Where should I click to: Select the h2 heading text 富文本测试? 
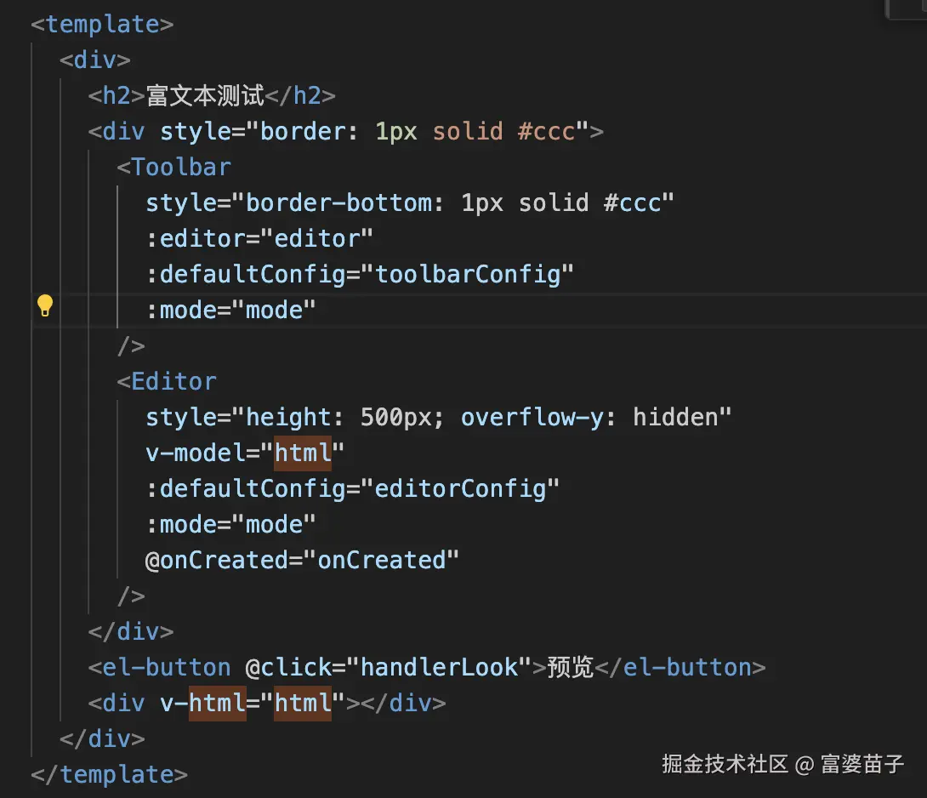click(x=205, y=95)
